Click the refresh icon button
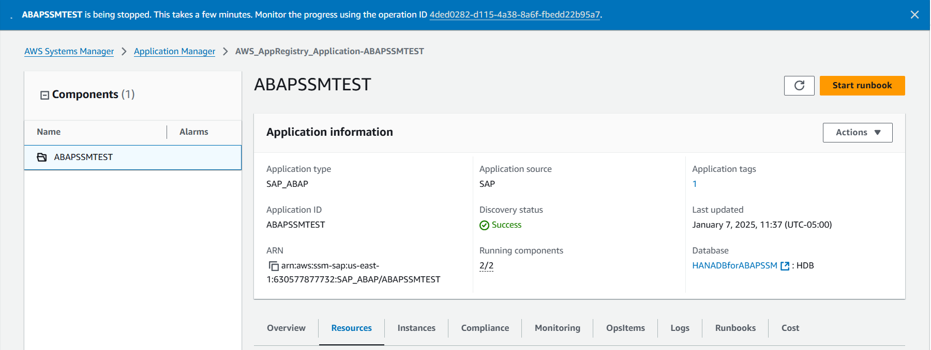Screen dimensions: 931x350 799,86
